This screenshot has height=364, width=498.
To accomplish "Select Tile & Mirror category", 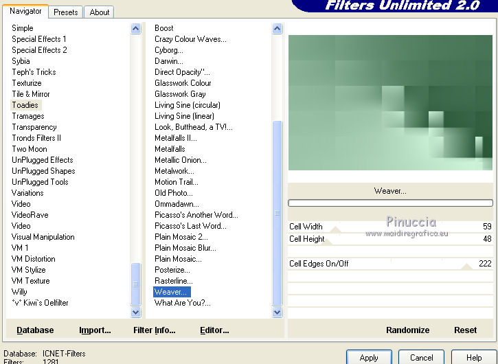I will pos(30,94).
